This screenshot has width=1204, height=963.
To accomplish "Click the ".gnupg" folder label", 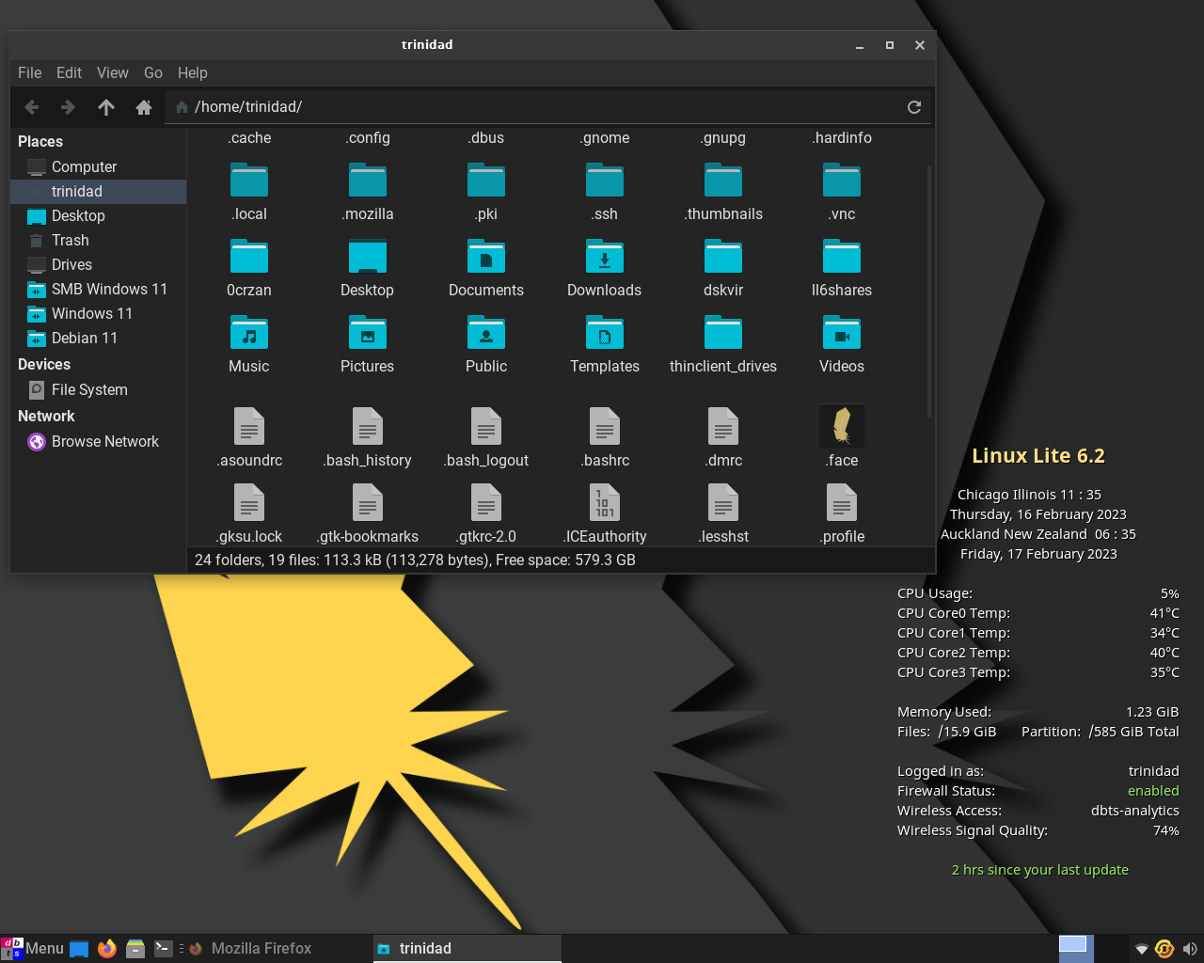I will tap(723, 137).
